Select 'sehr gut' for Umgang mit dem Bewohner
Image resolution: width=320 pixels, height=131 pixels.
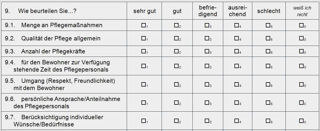143,85
